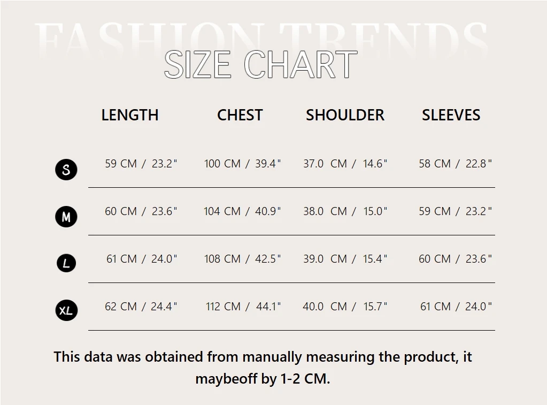Viewport: 547px width, 405px height.
Task: Click the LENGTH column header
Action: [130, 115]
